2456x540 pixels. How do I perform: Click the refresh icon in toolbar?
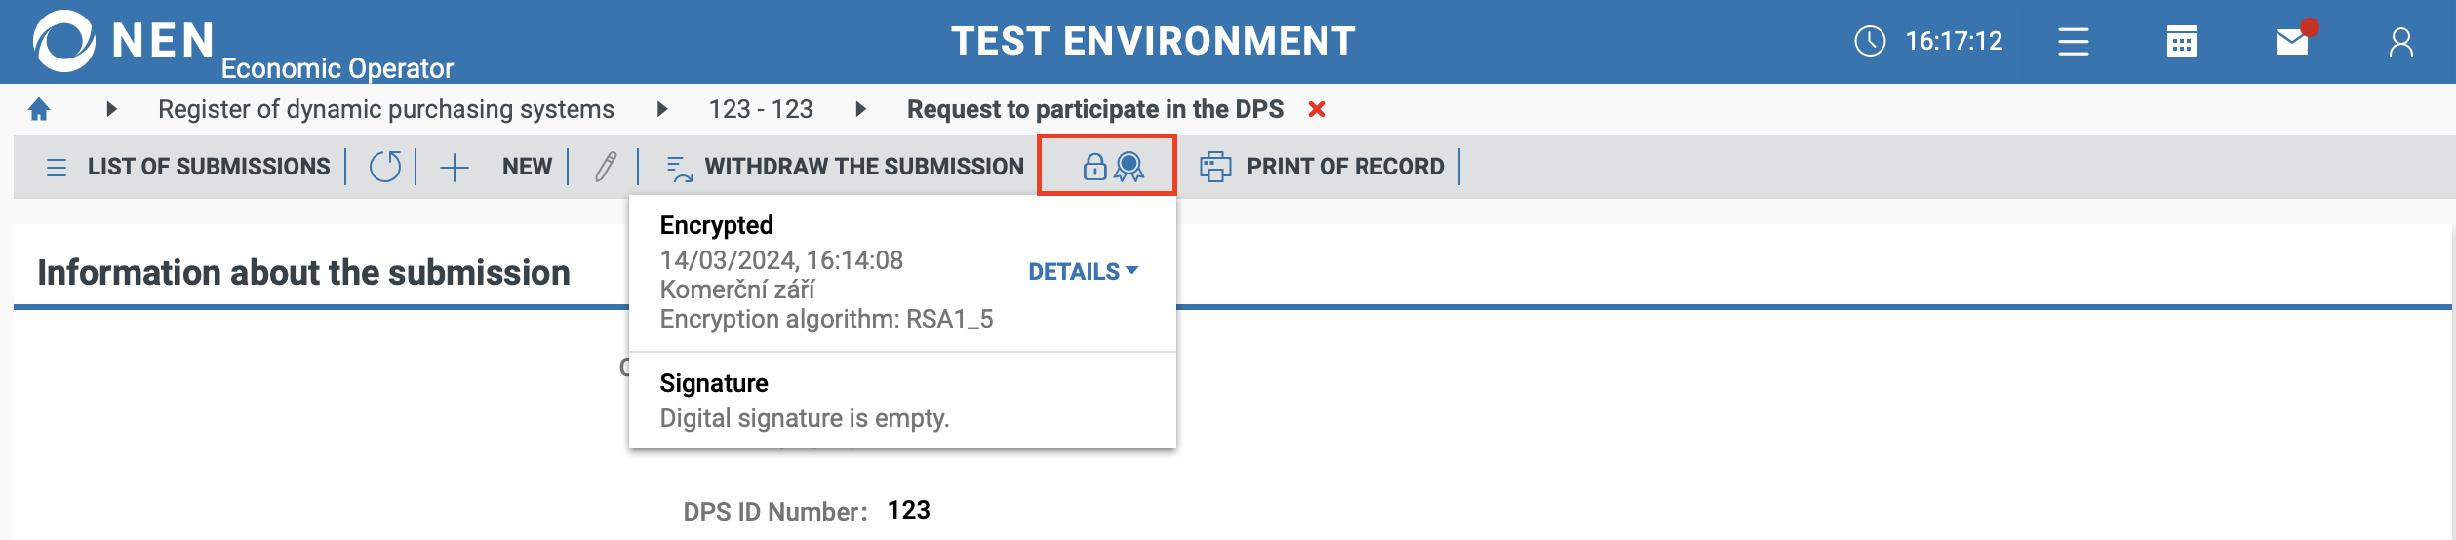[385, 167]
